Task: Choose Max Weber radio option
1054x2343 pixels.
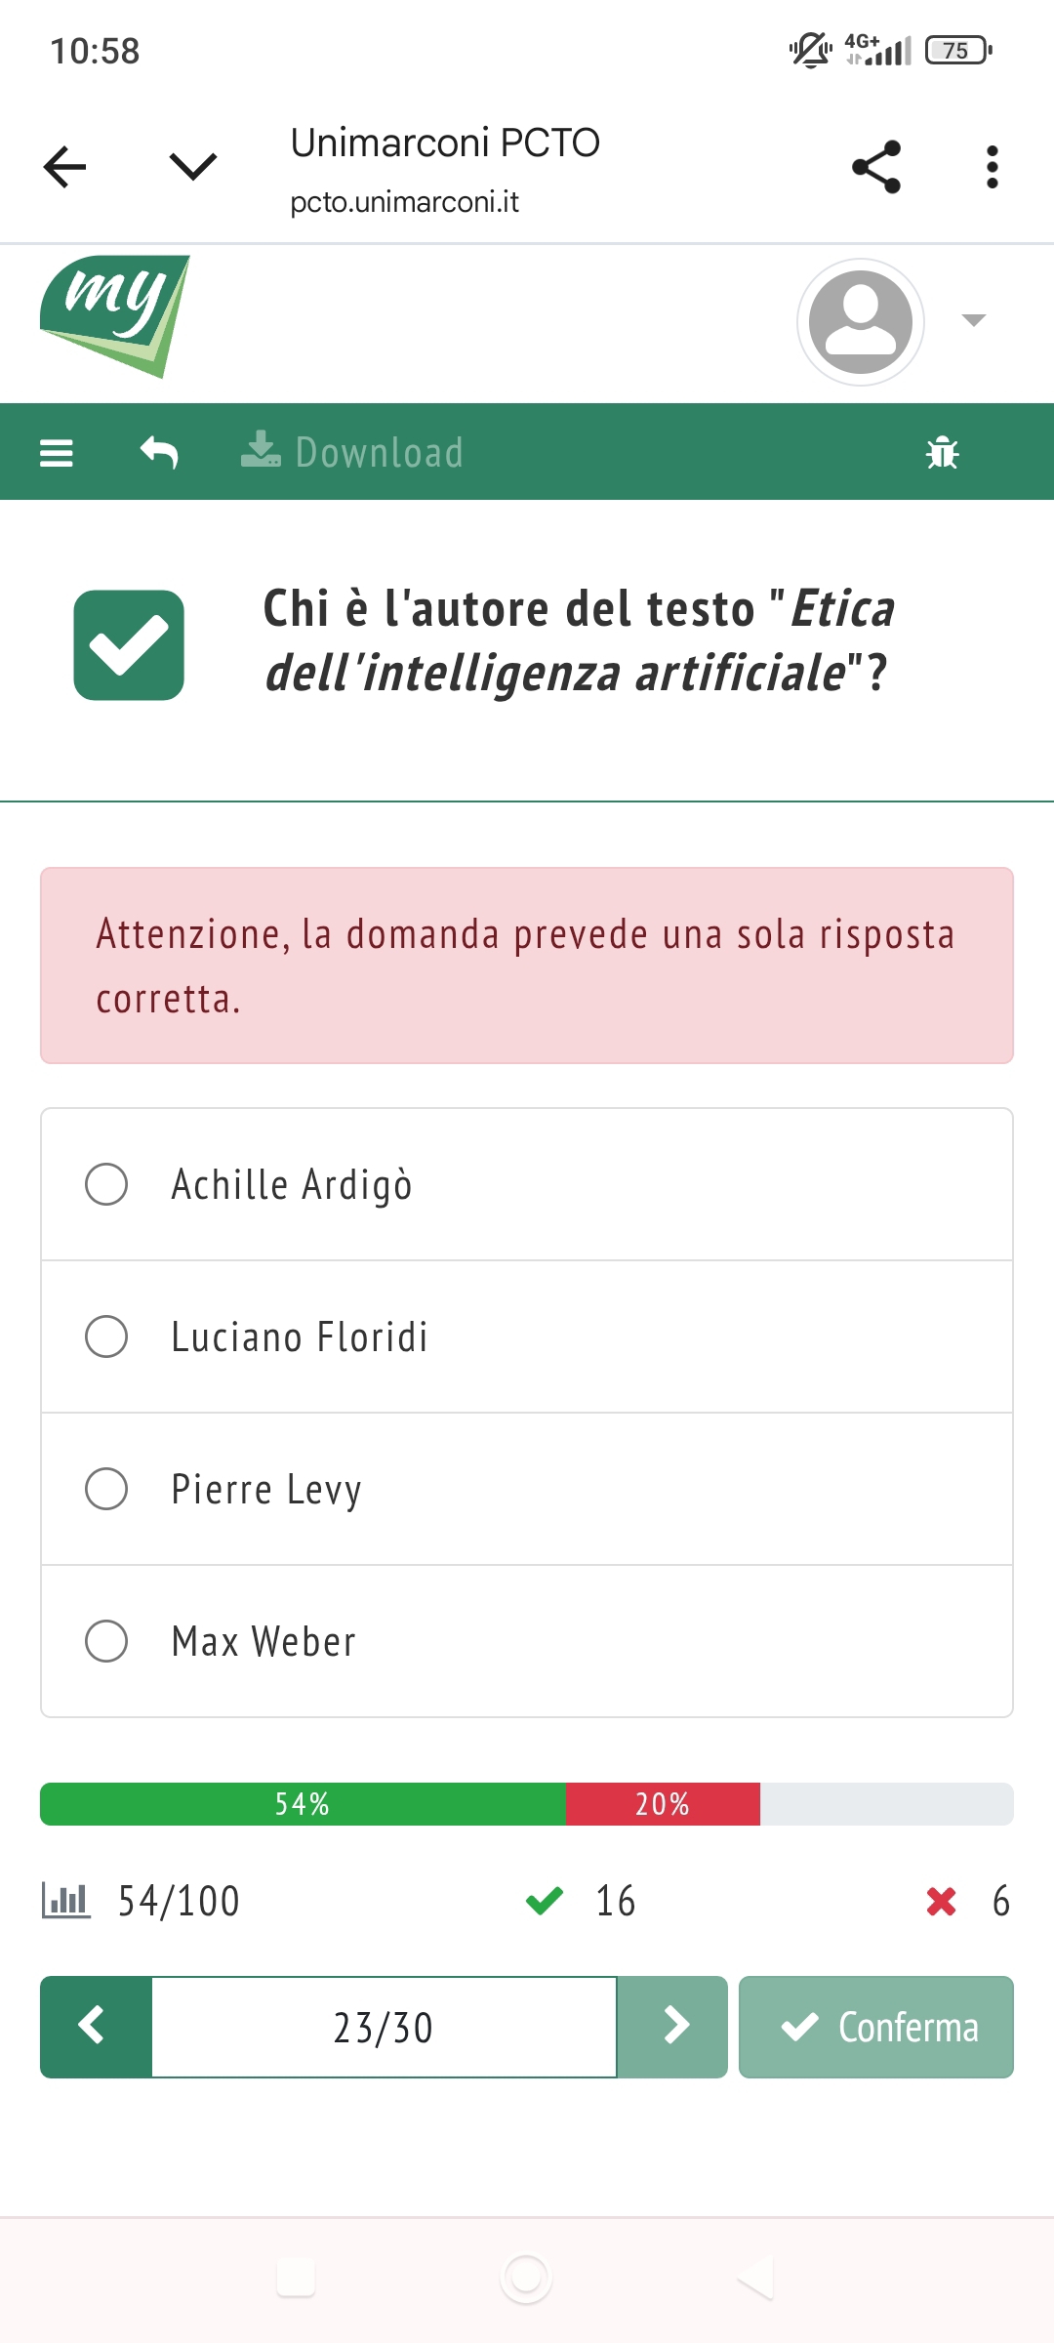Action: tap(106, 1641)
